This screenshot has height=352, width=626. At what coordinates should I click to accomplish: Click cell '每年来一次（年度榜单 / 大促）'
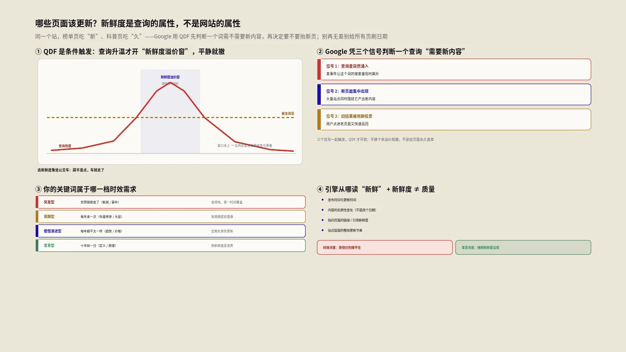tap(101, 217)
